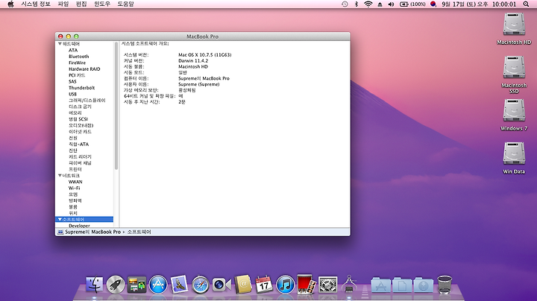Select Bluetooth in the sidebar list
The image size is (537, 301).
pos(79,57)
